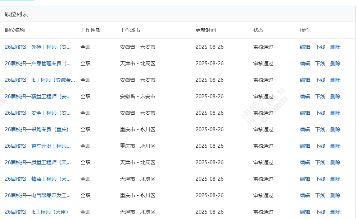Viewport: 357px width, 219px height.
Task: Click 编辑 for the 外检工程师 row
Action: coord(305,47)
